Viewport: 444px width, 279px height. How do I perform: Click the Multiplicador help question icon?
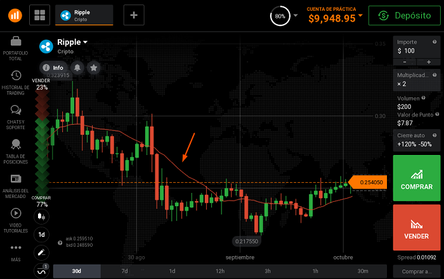[434, 75]
